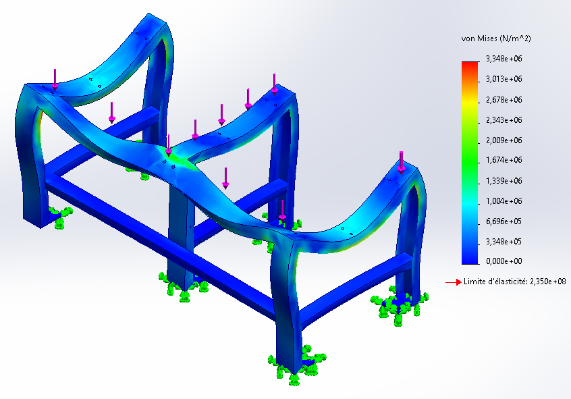Click the von Mises (N/m^2) legend title

coord(496,38)
